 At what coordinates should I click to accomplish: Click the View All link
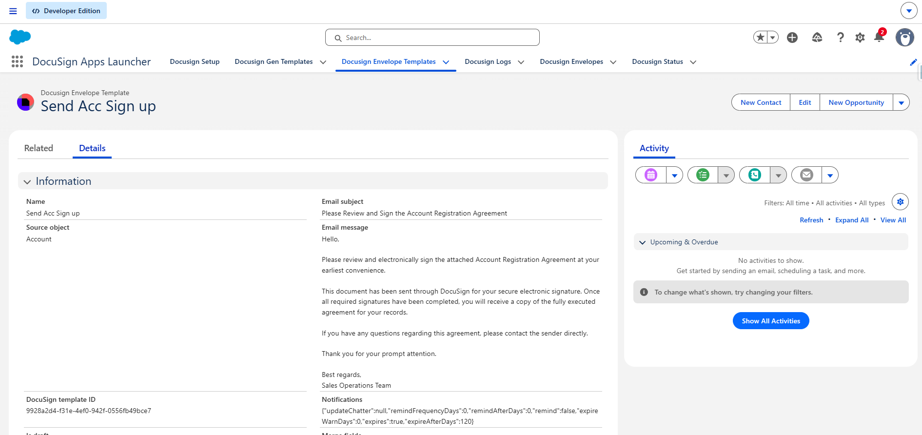(x=893, y=220)
